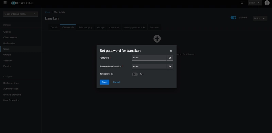The image size is (272, 133).
Task: Open the Role mapping tab
Action: pos(86,28)
